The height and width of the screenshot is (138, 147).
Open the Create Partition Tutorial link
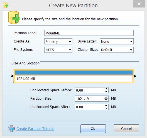click(x=35, y=129)
